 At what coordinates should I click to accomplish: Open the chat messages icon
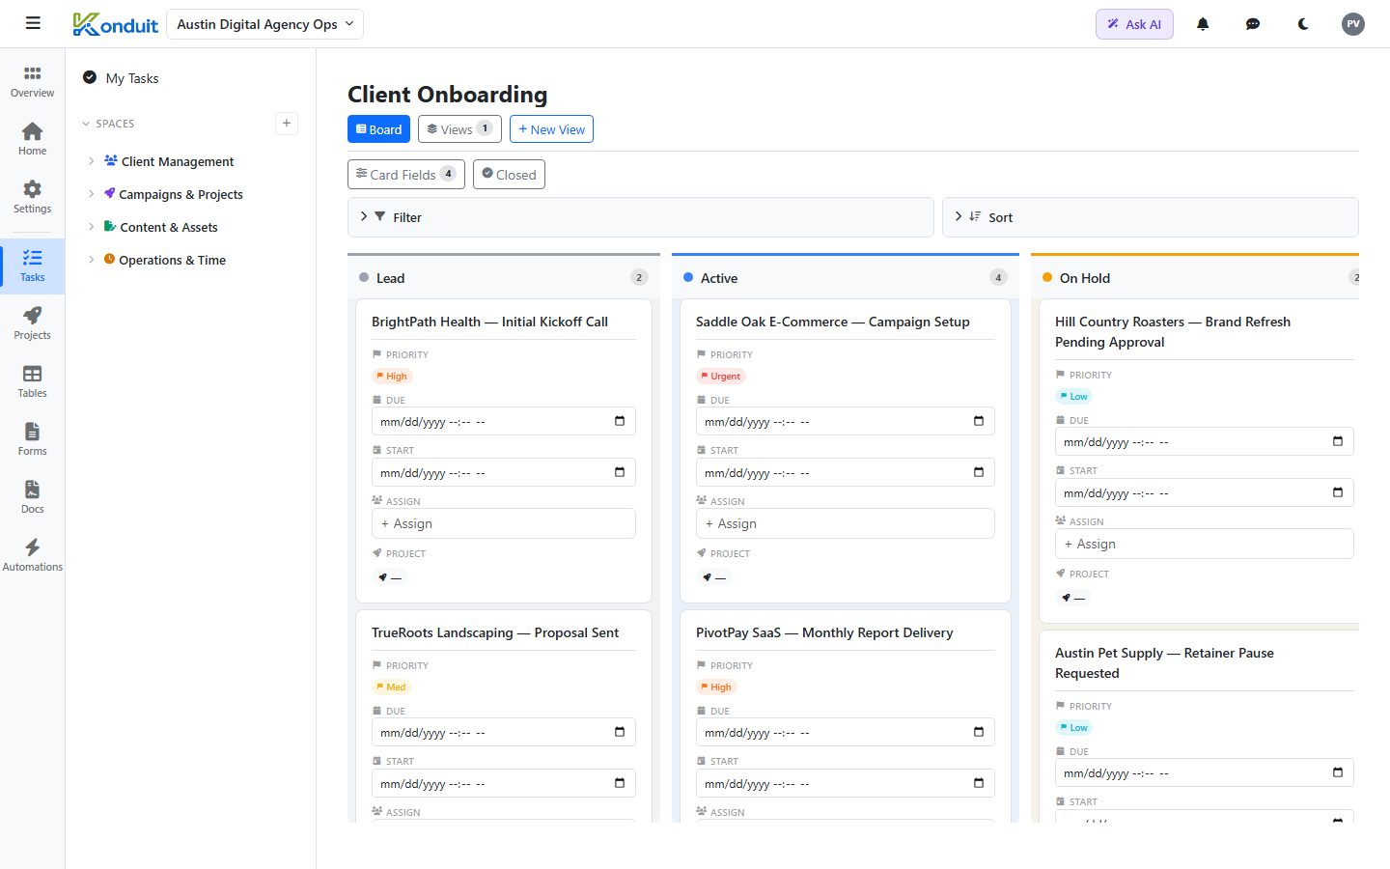coord(1253,24)
